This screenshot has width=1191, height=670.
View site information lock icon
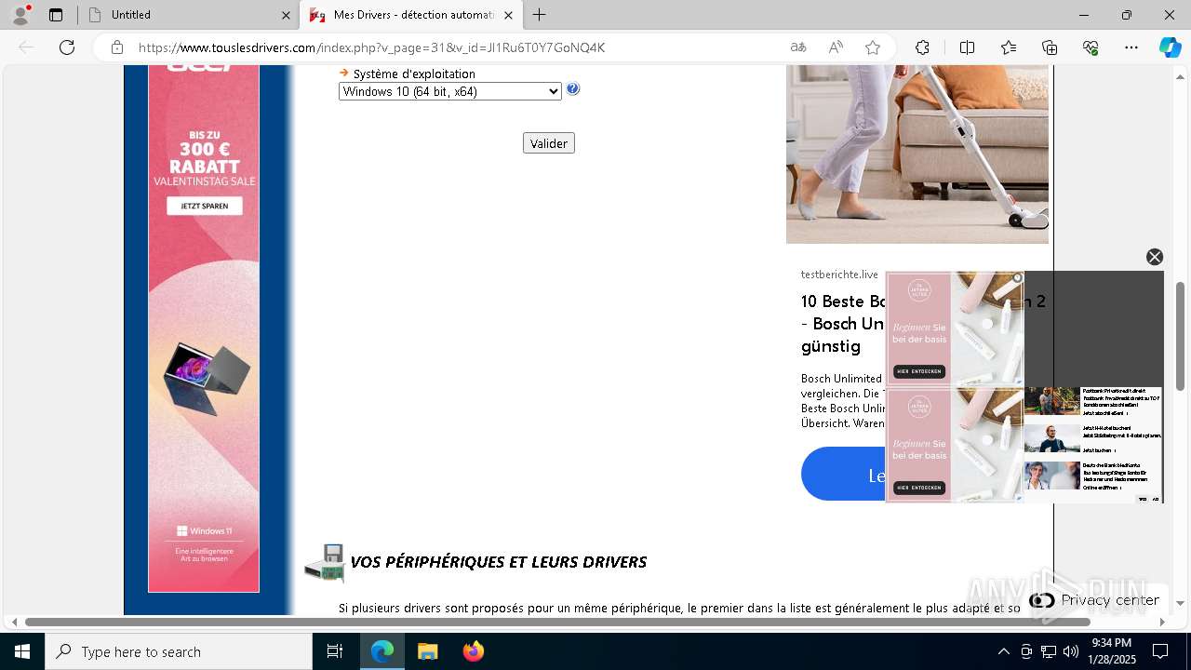coord(117,47)
